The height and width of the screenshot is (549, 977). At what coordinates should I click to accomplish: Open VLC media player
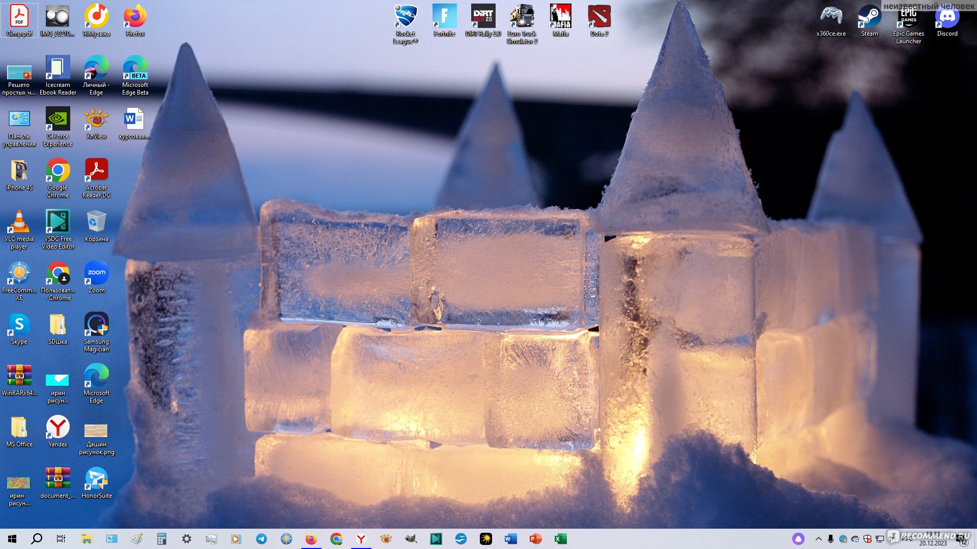pos(19,225)
